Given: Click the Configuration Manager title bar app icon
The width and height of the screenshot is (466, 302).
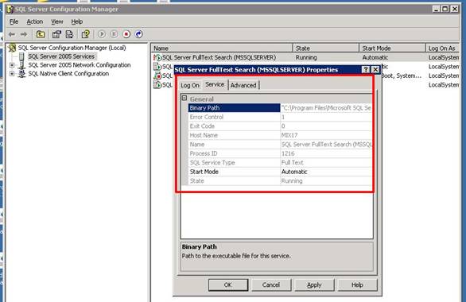Looking at the screenshot, I should (x=10, y=10).
